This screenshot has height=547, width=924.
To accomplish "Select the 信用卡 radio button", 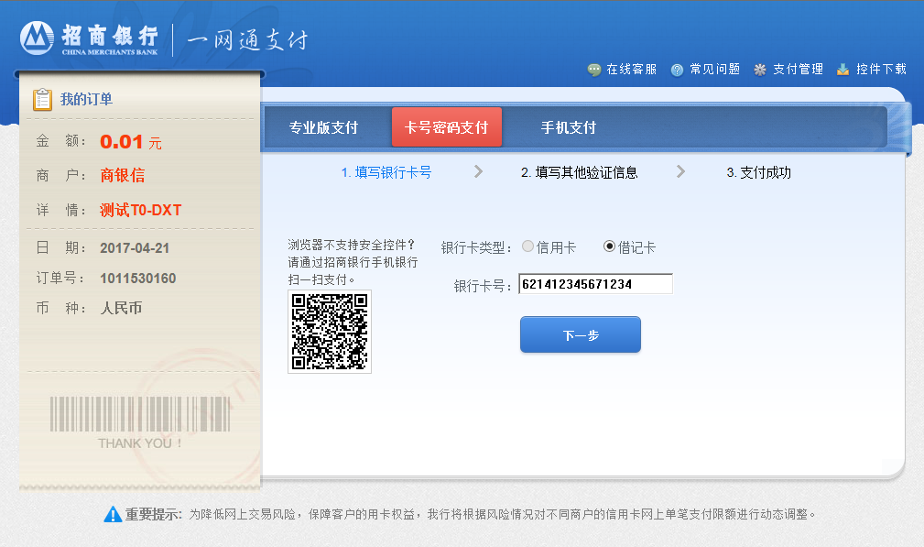I will pyautogui.click(x=528, y=246).
